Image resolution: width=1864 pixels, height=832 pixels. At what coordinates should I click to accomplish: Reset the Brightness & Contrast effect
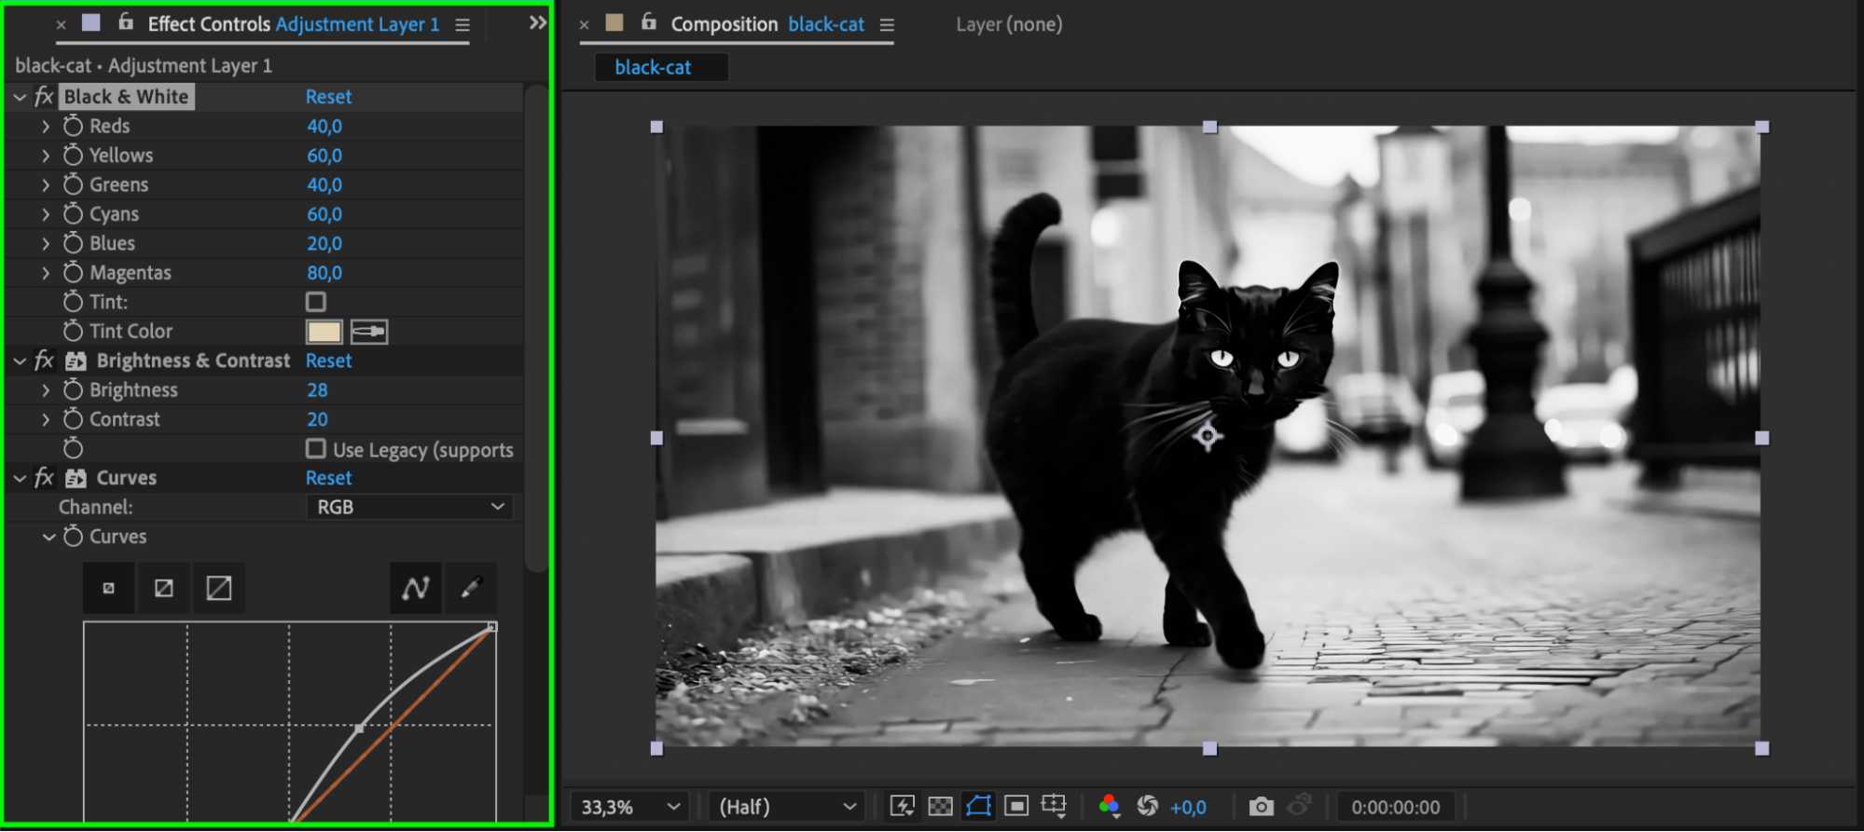(x=328, y=361)
